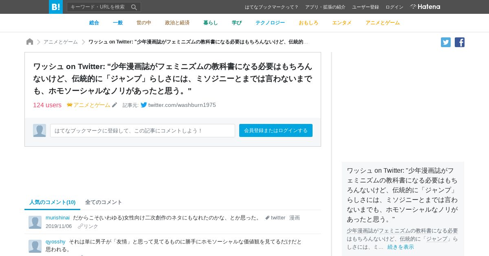Open the main article title link

[173, 78]
